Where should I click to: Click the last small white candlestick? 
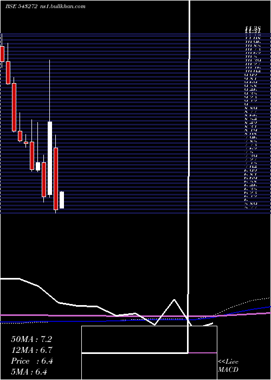[x=62, y=200]
